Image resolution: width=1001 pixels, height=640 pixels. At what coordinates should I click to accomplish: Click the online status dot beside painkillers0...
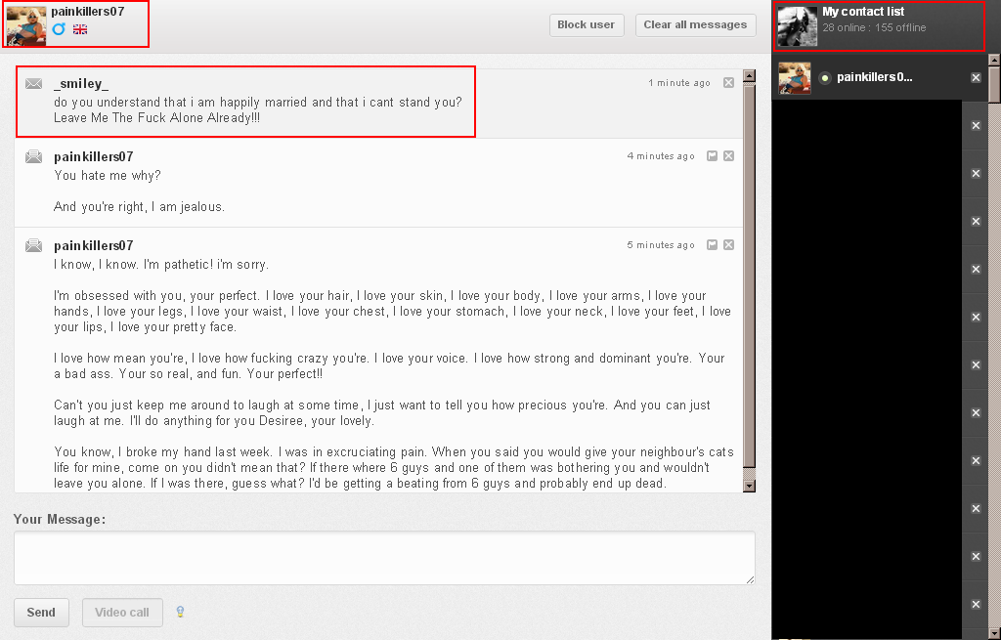(825, 78)
